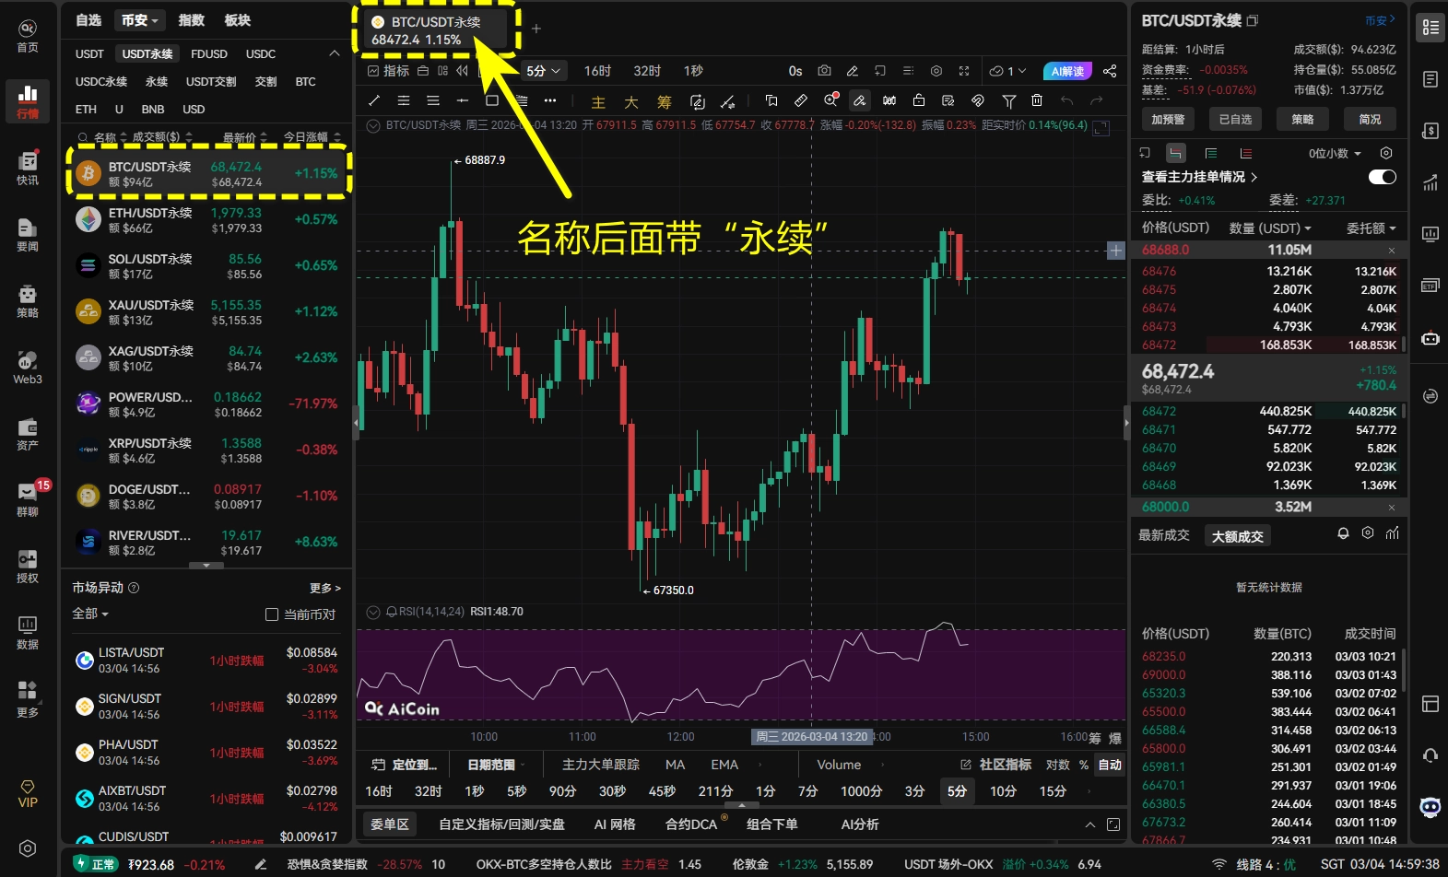Open the 群聊 group chat icon
This screenshot has width=1448, height=877.
pyautogui.click(x=28, y=500)
